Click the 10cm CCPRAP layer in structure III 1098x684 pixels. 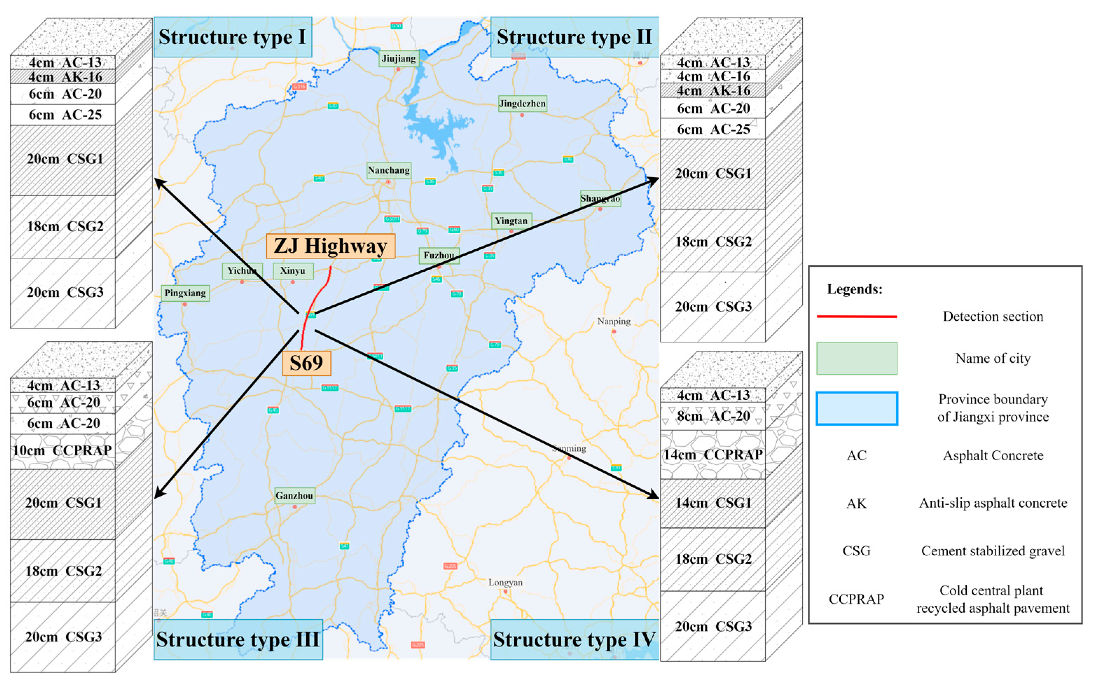click(x=63, y=451)
